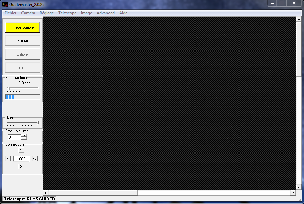Viewport: 304px width, 204px height.
Task: Click the 1000 pulse duration field
Action: pyautogui.click(x=21, y=159)
